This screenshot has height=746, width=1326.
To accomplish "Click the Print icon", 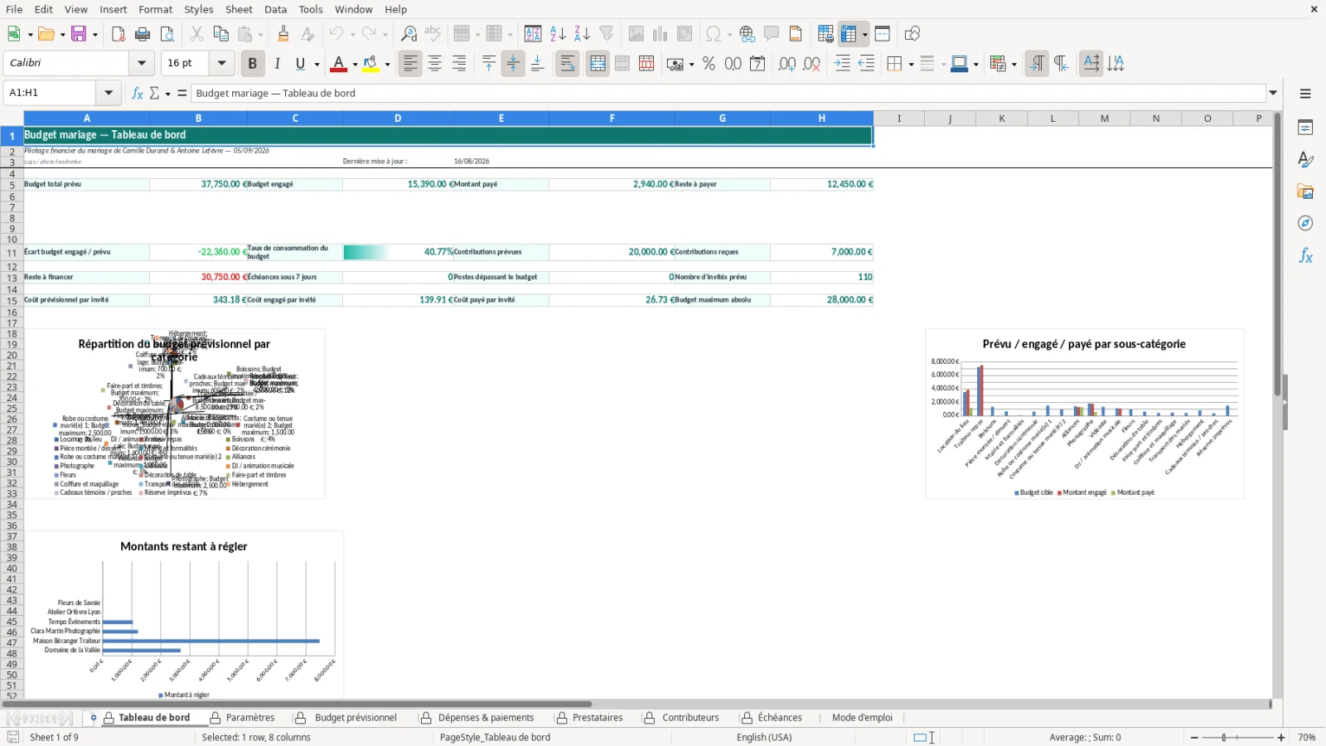I will pos(143,34).
